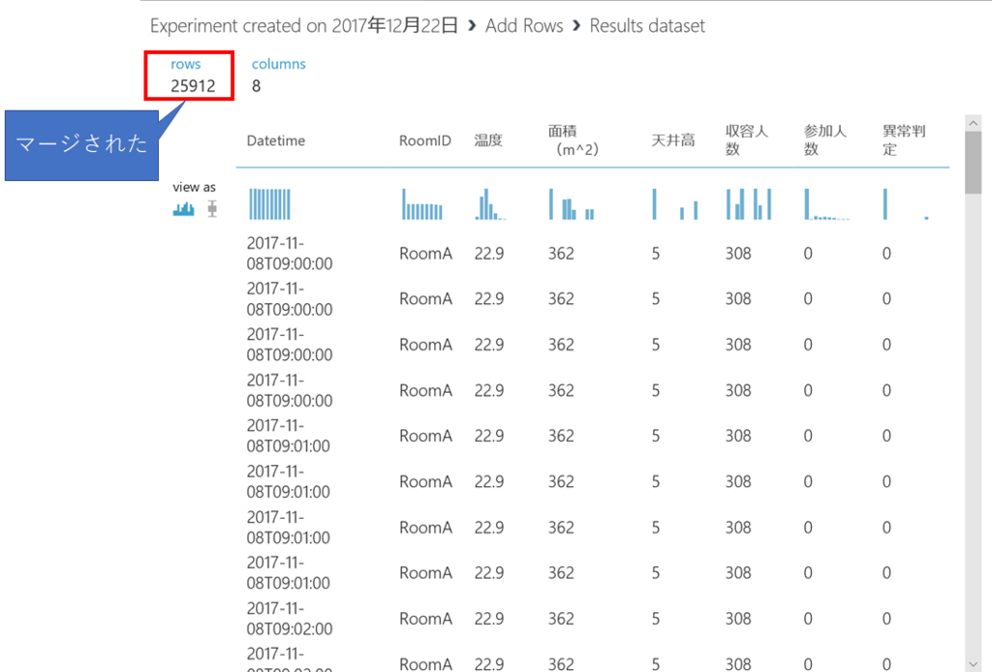Click the columns label
The image size is (992, 672).
[x=278, y=64]
